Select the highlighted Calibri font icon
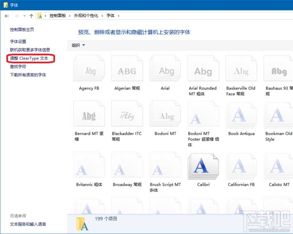 pyautogui.click(x=203, y=166)
